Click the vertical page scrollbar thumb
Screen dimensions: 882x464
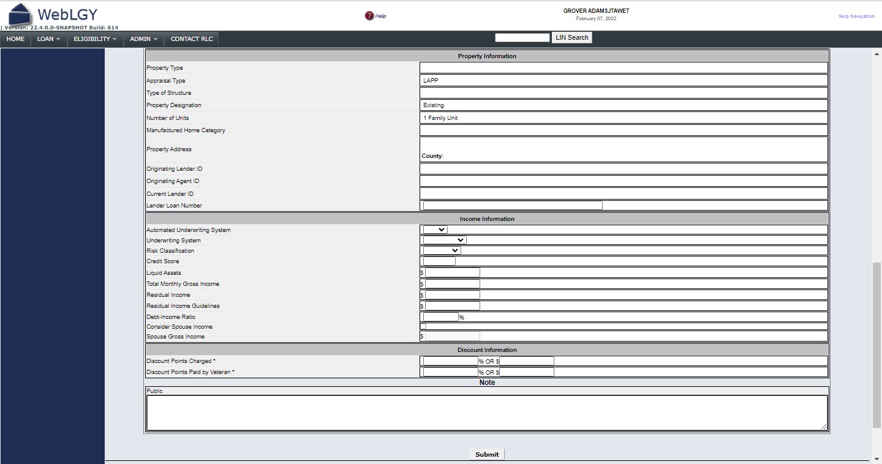coord(876,345)
